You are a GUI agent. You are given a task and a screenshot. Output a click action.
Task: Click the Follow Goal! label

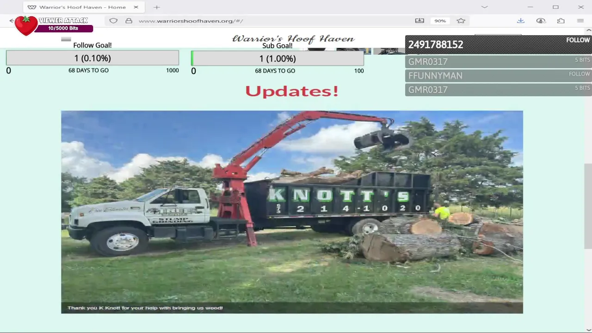click(x=92, y=45)
